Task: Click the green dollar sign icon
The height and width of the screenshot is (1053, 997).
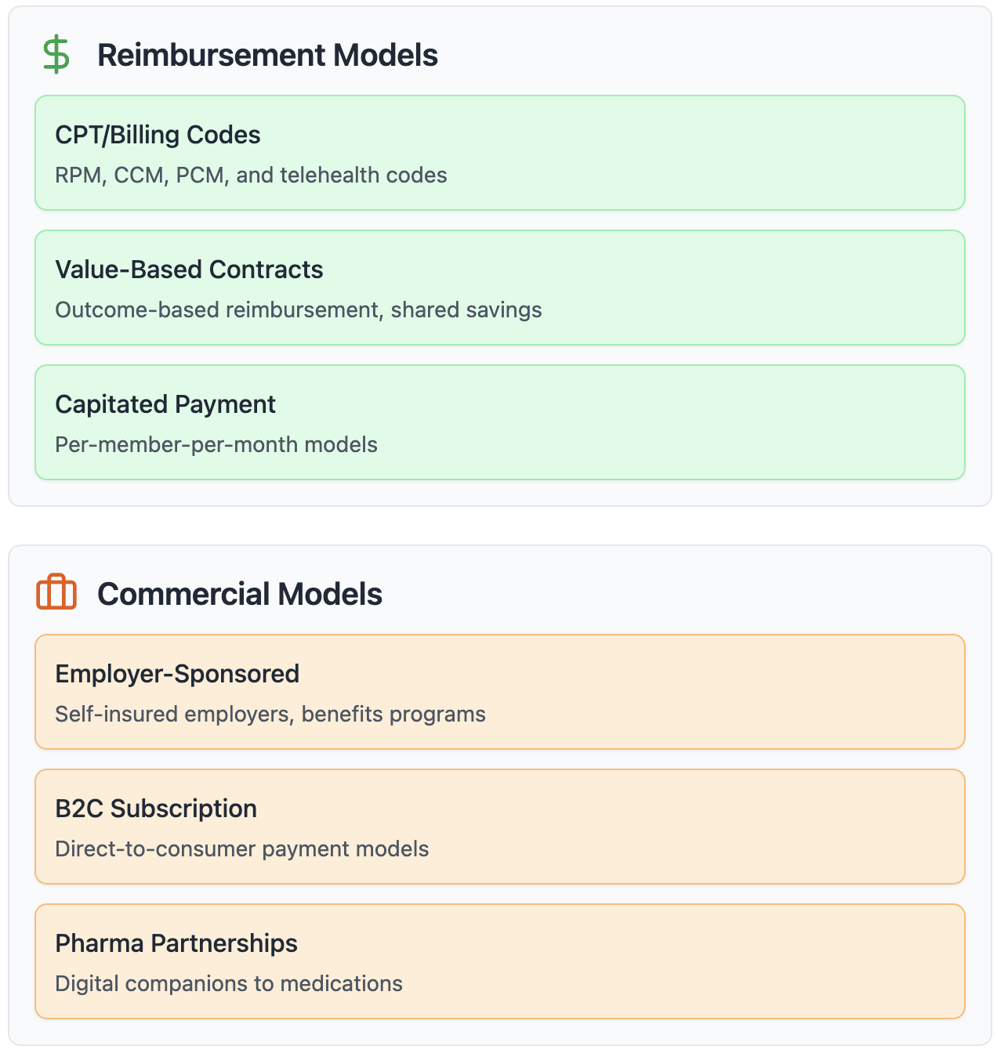Action: [56, 55]
